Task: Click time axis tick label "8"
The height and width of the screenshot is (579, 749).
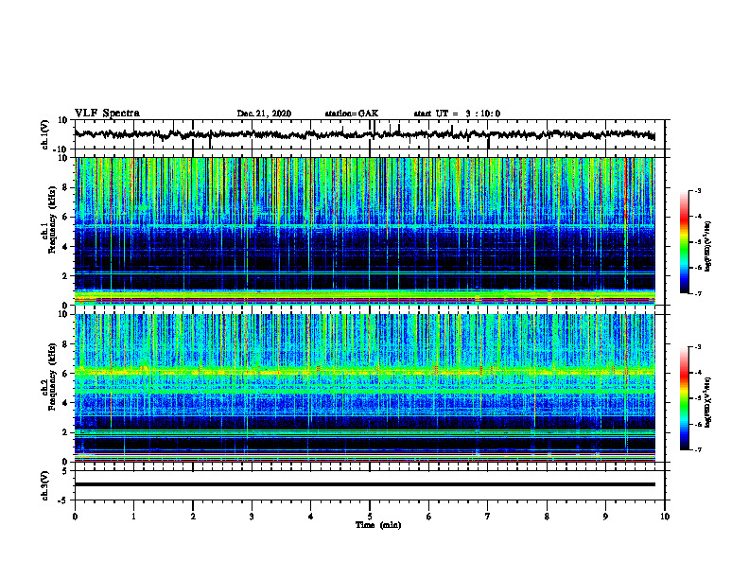Action: click(547, 517)
